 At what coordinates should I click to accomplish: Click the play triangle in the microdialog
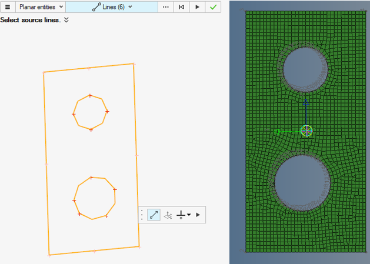coord(198,215)
